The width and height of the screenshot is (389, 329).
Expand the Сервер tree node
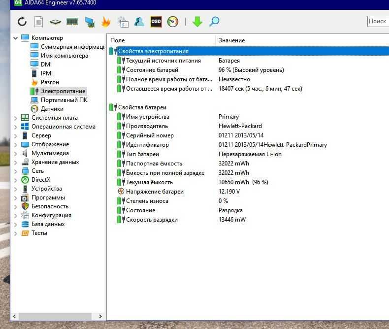pos(16,136)
